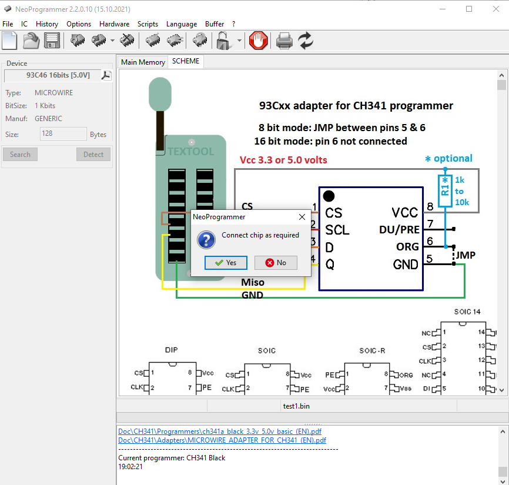Select the SCHEME tab

pos(186,61)
